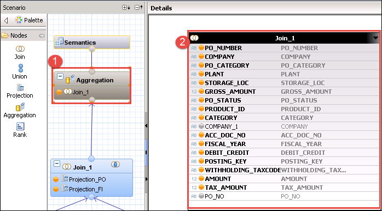Select the PRODUCT_ID column row
382x211 pixels.
(x=284, y=109)
